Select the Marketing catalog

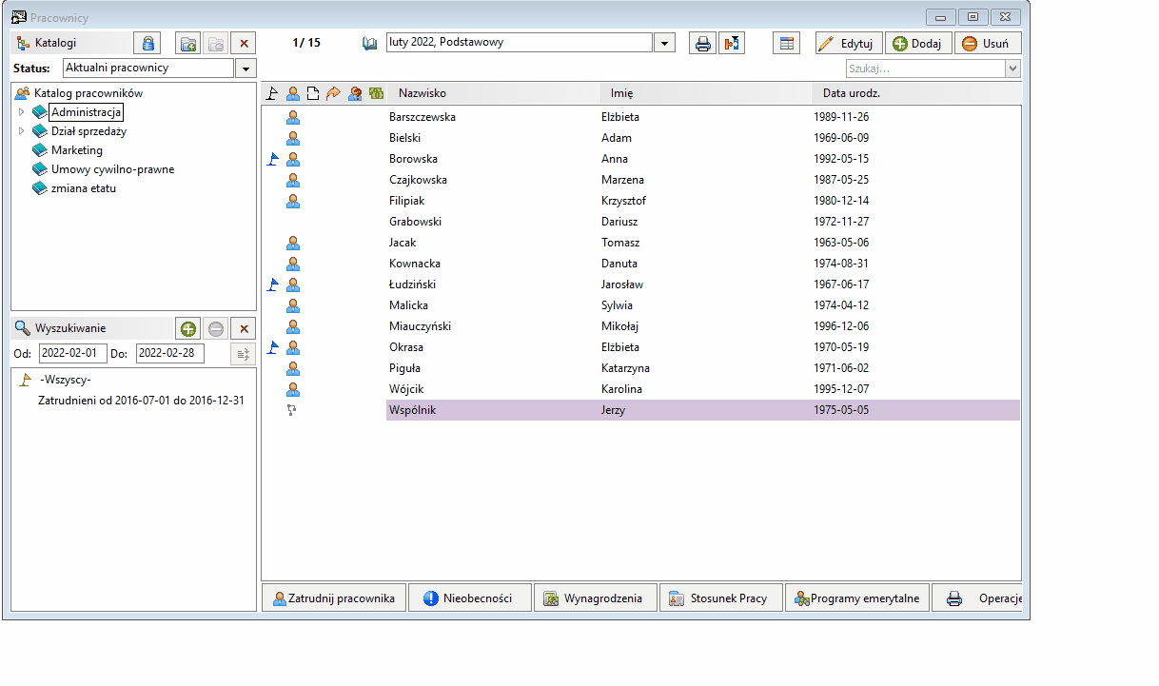click(77, 150)
